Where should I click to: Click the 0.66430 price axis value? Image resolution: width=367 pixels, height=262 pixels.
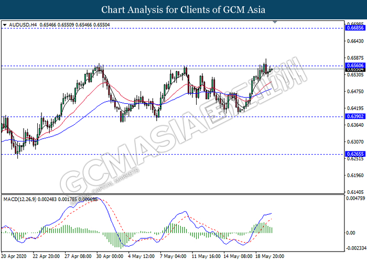click(355, 41)
